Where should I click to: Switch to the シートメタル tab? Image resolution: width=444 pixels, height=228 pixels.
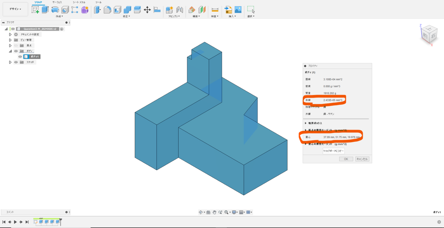point(79,2)
